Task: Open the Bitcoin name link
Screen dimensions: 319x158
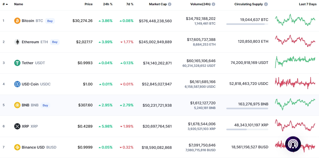Action: tap(28, 21)
